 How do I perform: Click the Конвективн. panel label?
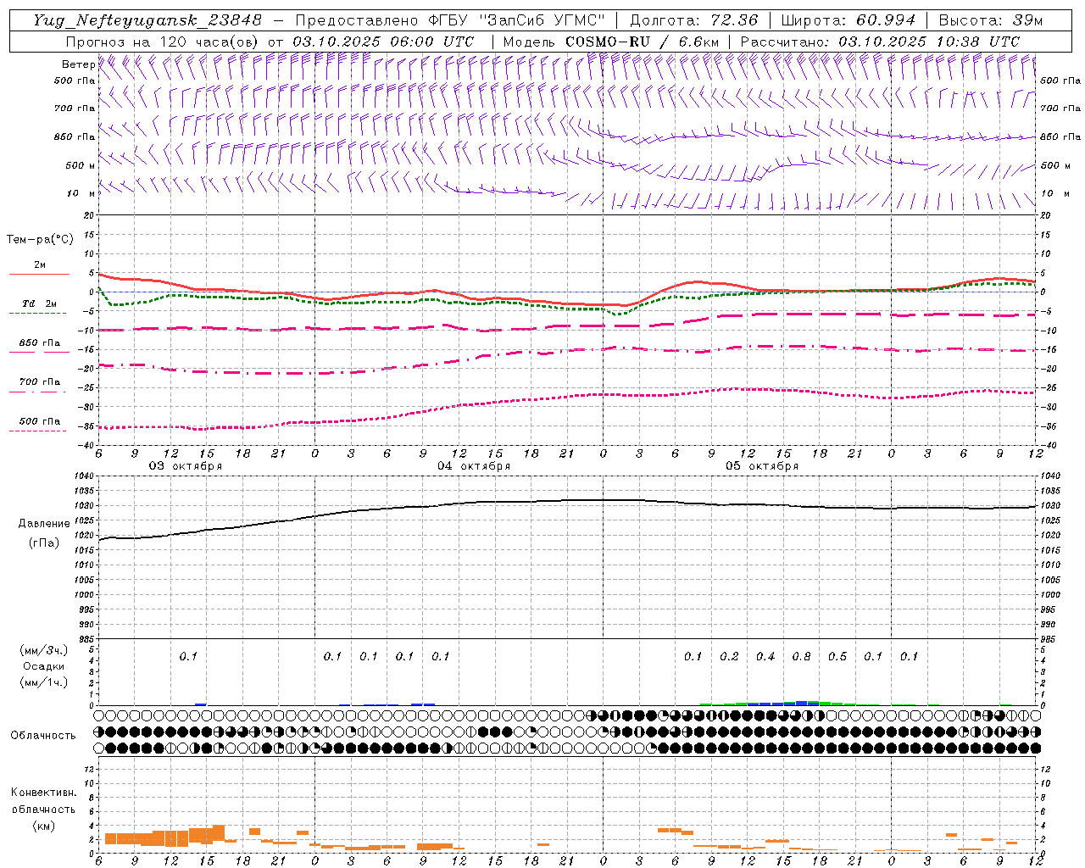click(43, 793)
